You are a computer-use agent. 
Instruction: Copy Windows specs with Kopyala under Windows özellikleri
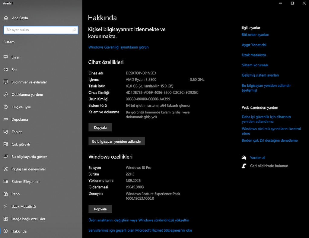[x=100, y=209]
